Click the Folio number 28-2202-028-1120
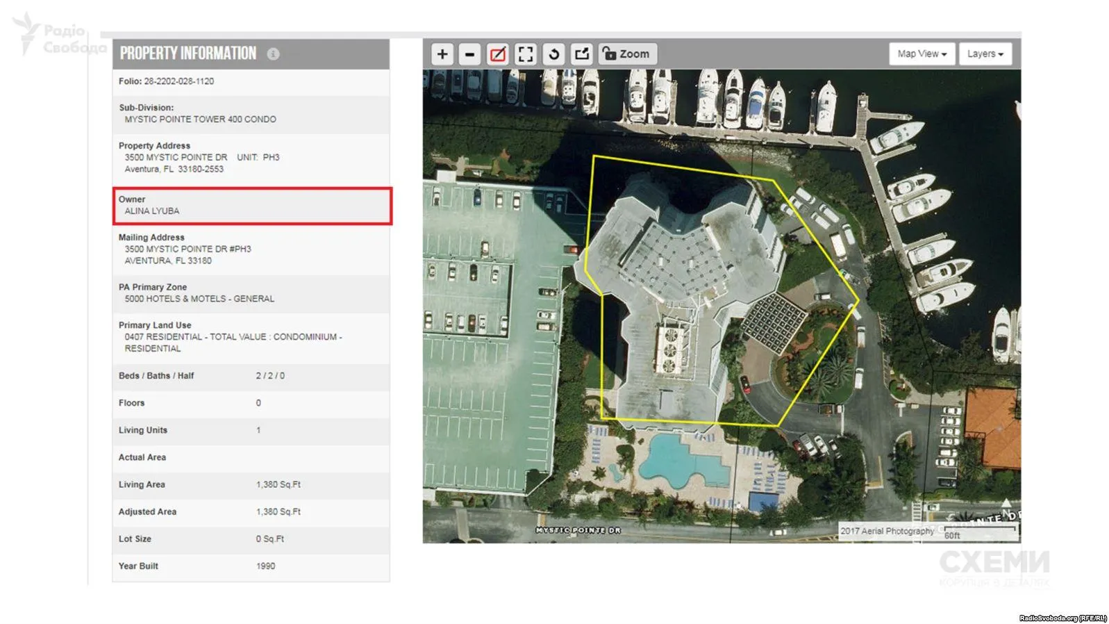1109x624 pixels. tap(178, 81)
